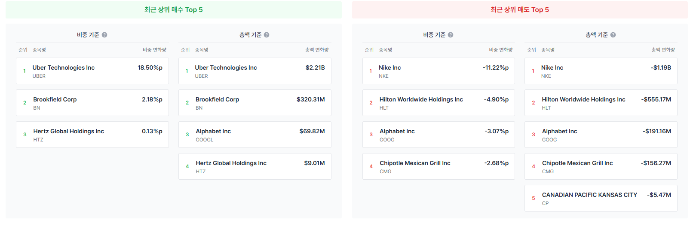Click the -$1.19B amount for Nike
Image resolution: width=690 pixels, height=227 pixels.
click(661, 67)
